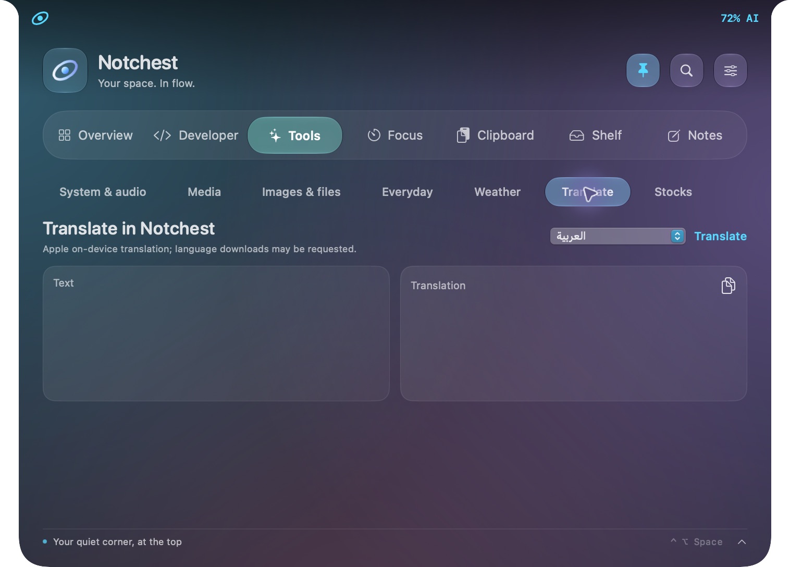Click the pin icon button

coord(643,70)
